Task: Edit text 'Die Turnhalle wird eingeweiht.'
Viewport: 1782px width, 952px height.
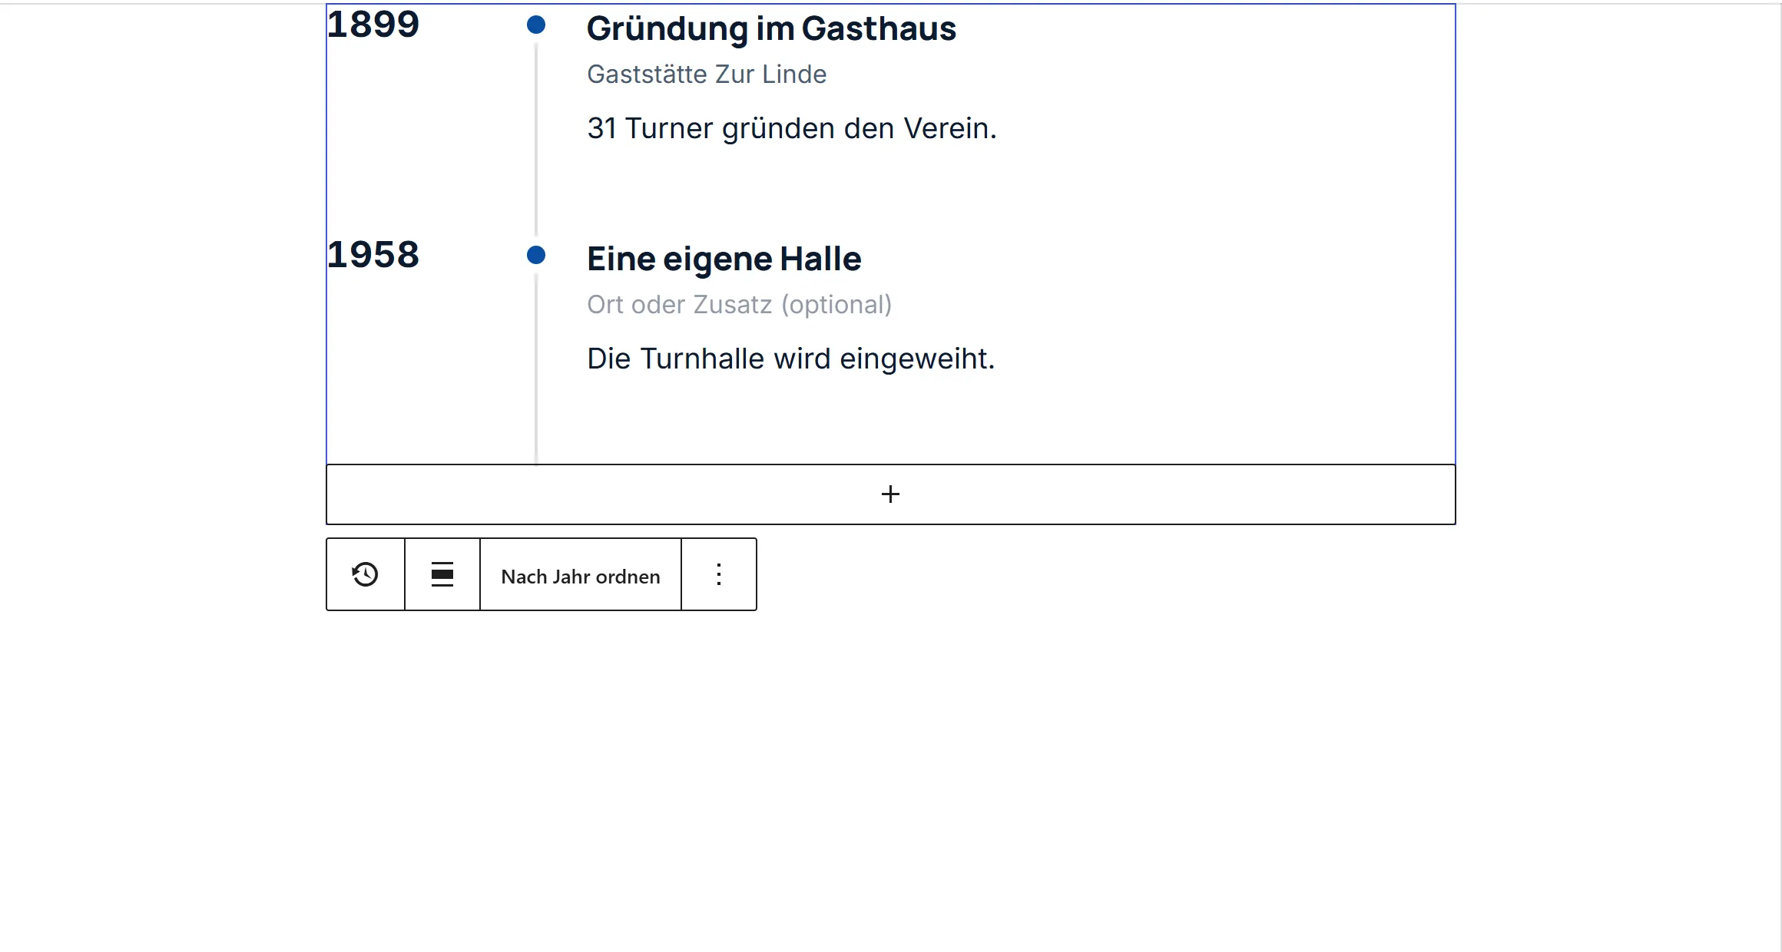Action: click(x=791, y=359)
